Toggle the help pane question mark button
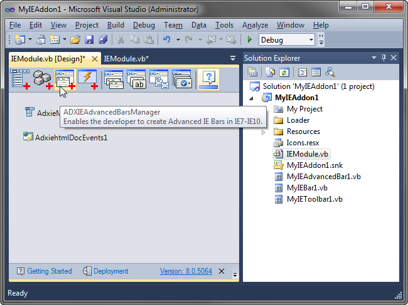 tap(208, 80)
